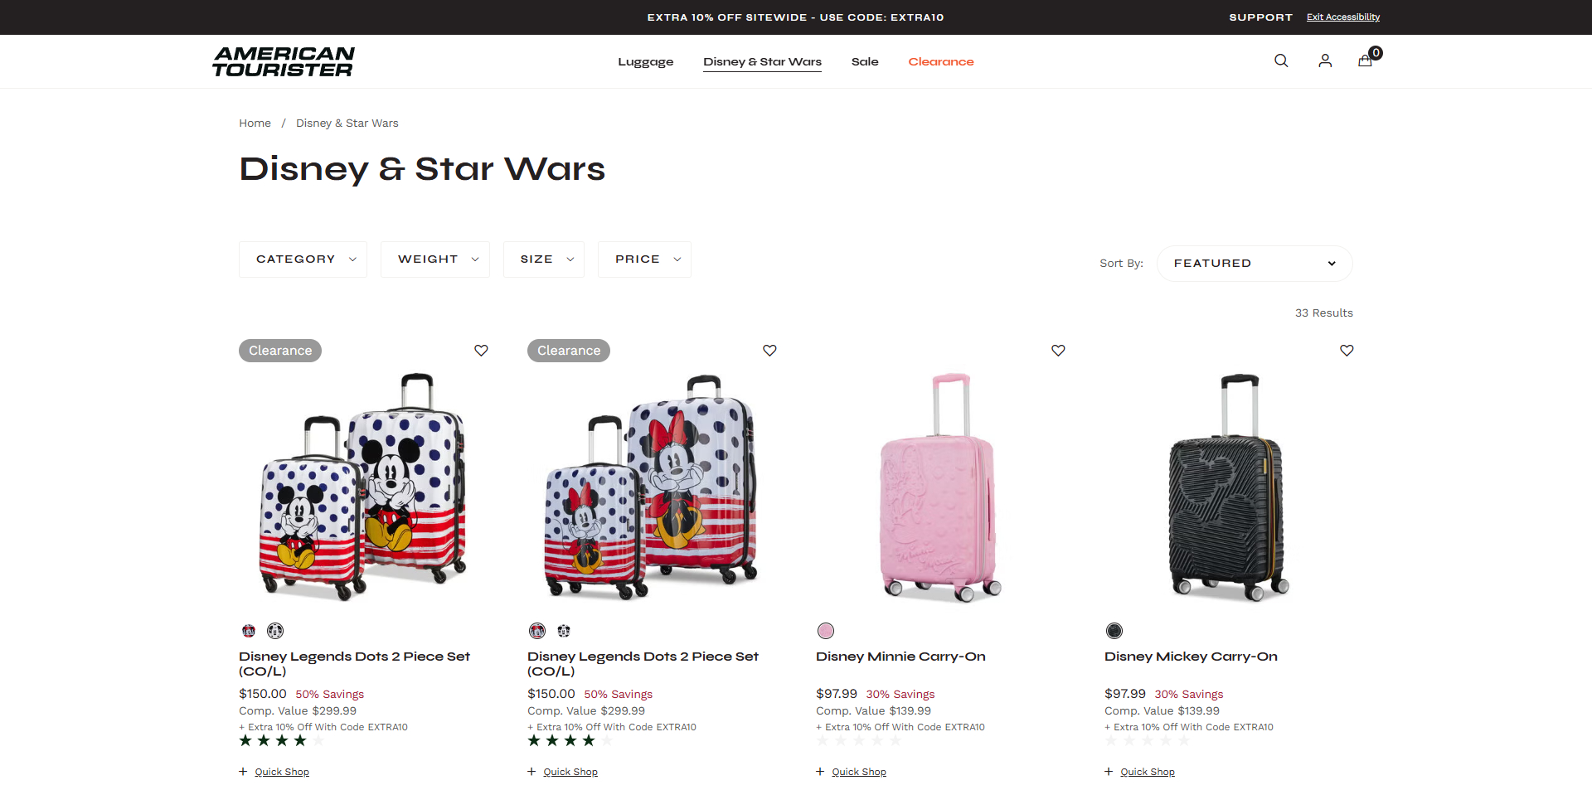Select the pink color swatch for Minnie Carry-On
The height and width of the screenshot is (790, 1592).
point(825,631)
